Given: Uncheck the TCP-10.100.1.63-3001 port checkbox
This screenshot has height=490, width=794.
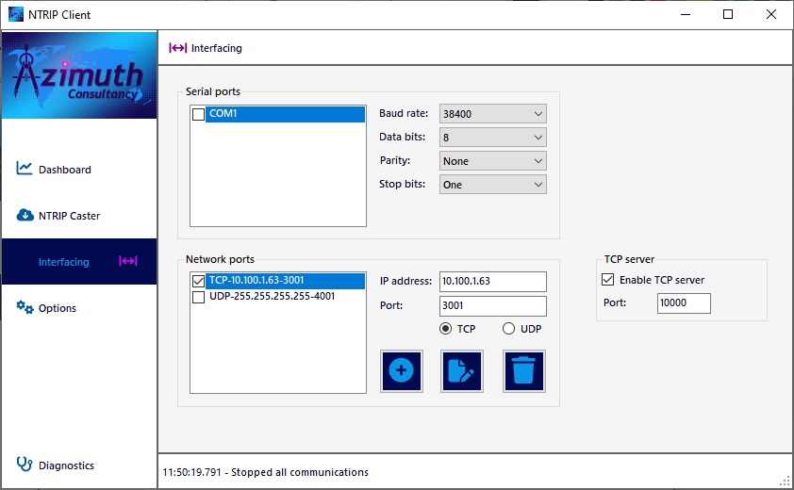Looking at the screenshot, I should [198, 281].
